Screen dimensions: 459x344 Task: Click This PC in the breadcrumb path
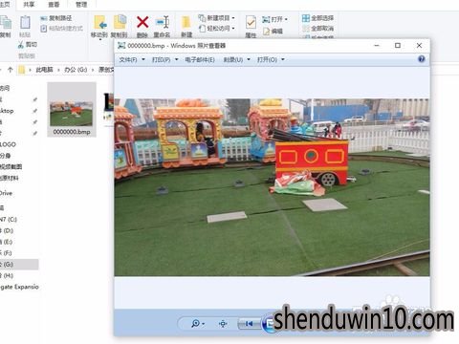pos(44,70)
